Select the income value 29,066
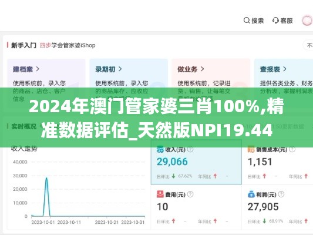Screen dimensions: 313x235 172,162
